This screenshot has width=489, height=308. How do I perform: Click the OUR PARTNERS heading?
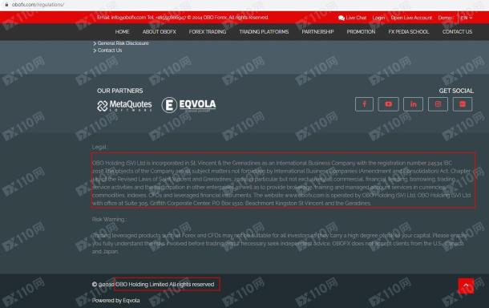pos(119,91)
